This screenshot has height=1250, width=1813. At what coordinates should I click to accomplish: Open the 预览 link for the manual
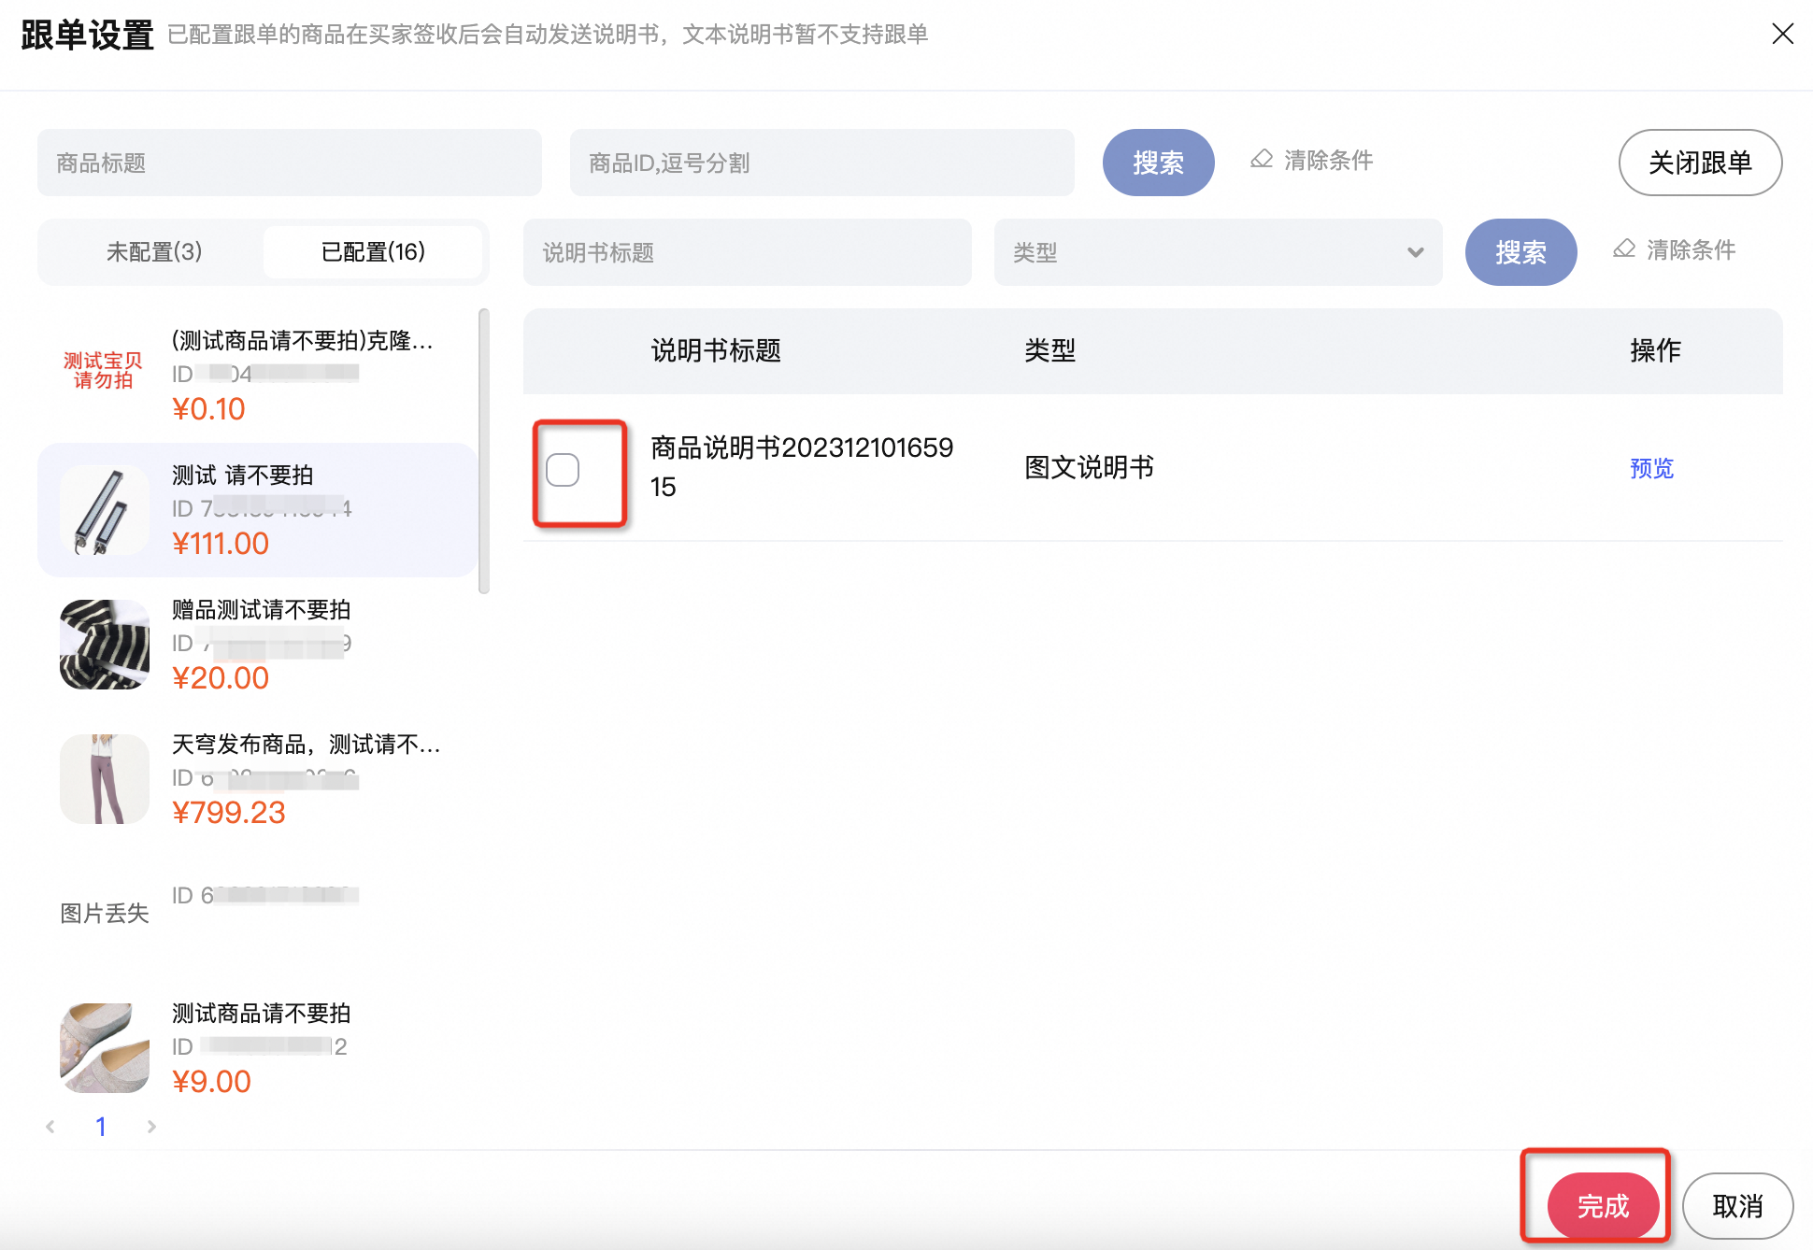[1651, 468]
